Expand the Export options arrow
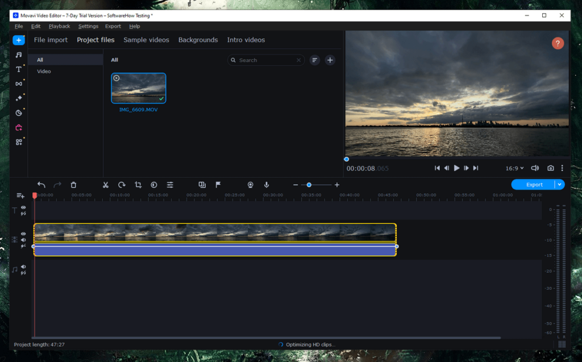Image resolution: width=582 pixels, height=362 pixels. [x=559, y=185]
